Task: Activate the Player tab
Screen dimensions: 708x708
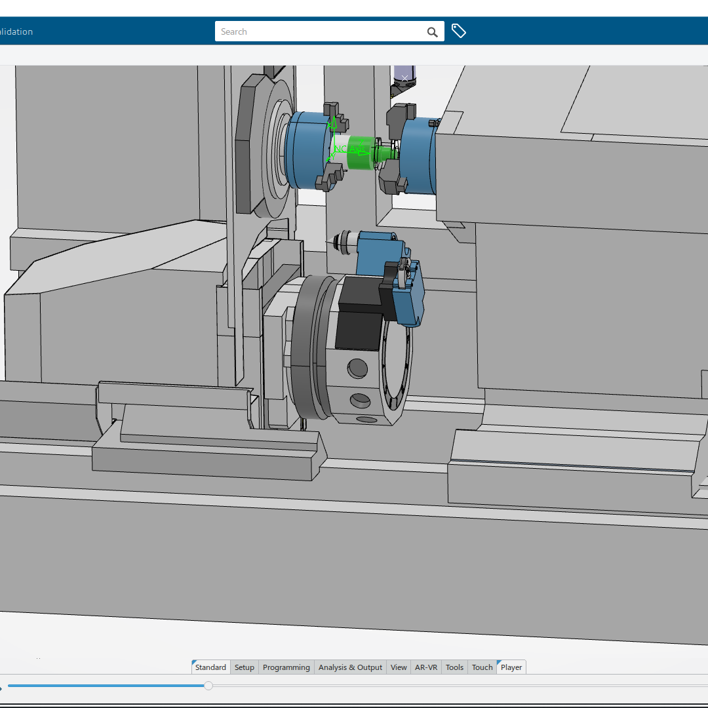Action: [511, 667]
